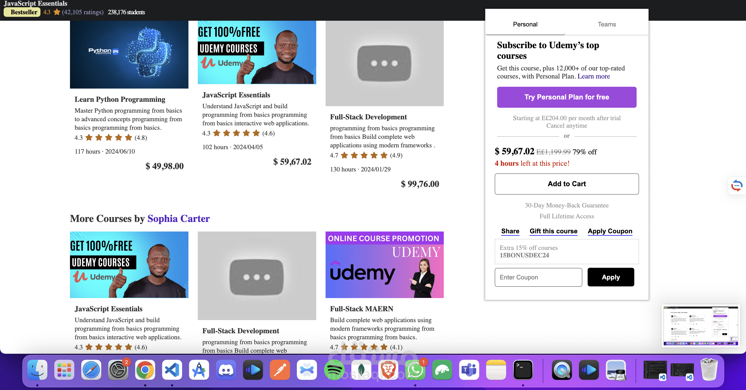Open Google Chrome from the dock
Screen dimensions: 746x390
click(145, 370)
